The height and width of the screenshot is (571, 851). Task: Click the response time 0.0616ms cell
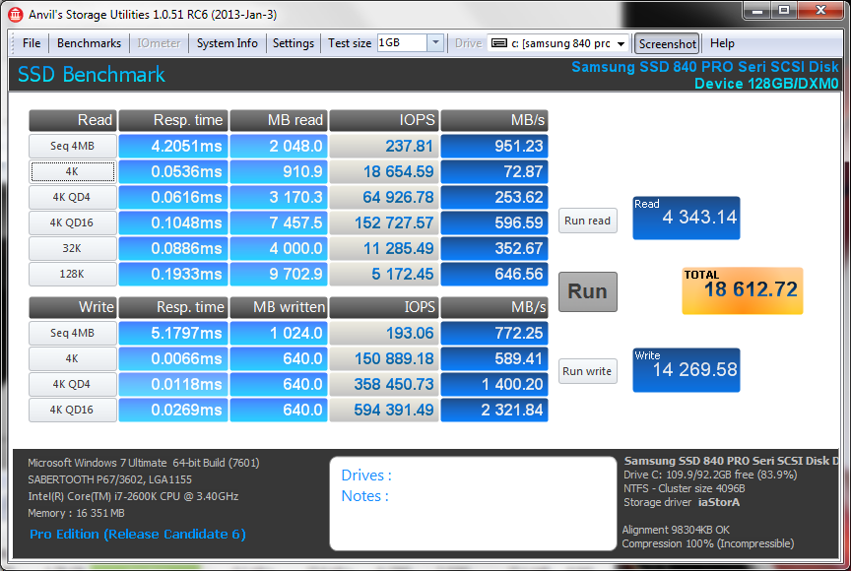click(x=173, y=197)
